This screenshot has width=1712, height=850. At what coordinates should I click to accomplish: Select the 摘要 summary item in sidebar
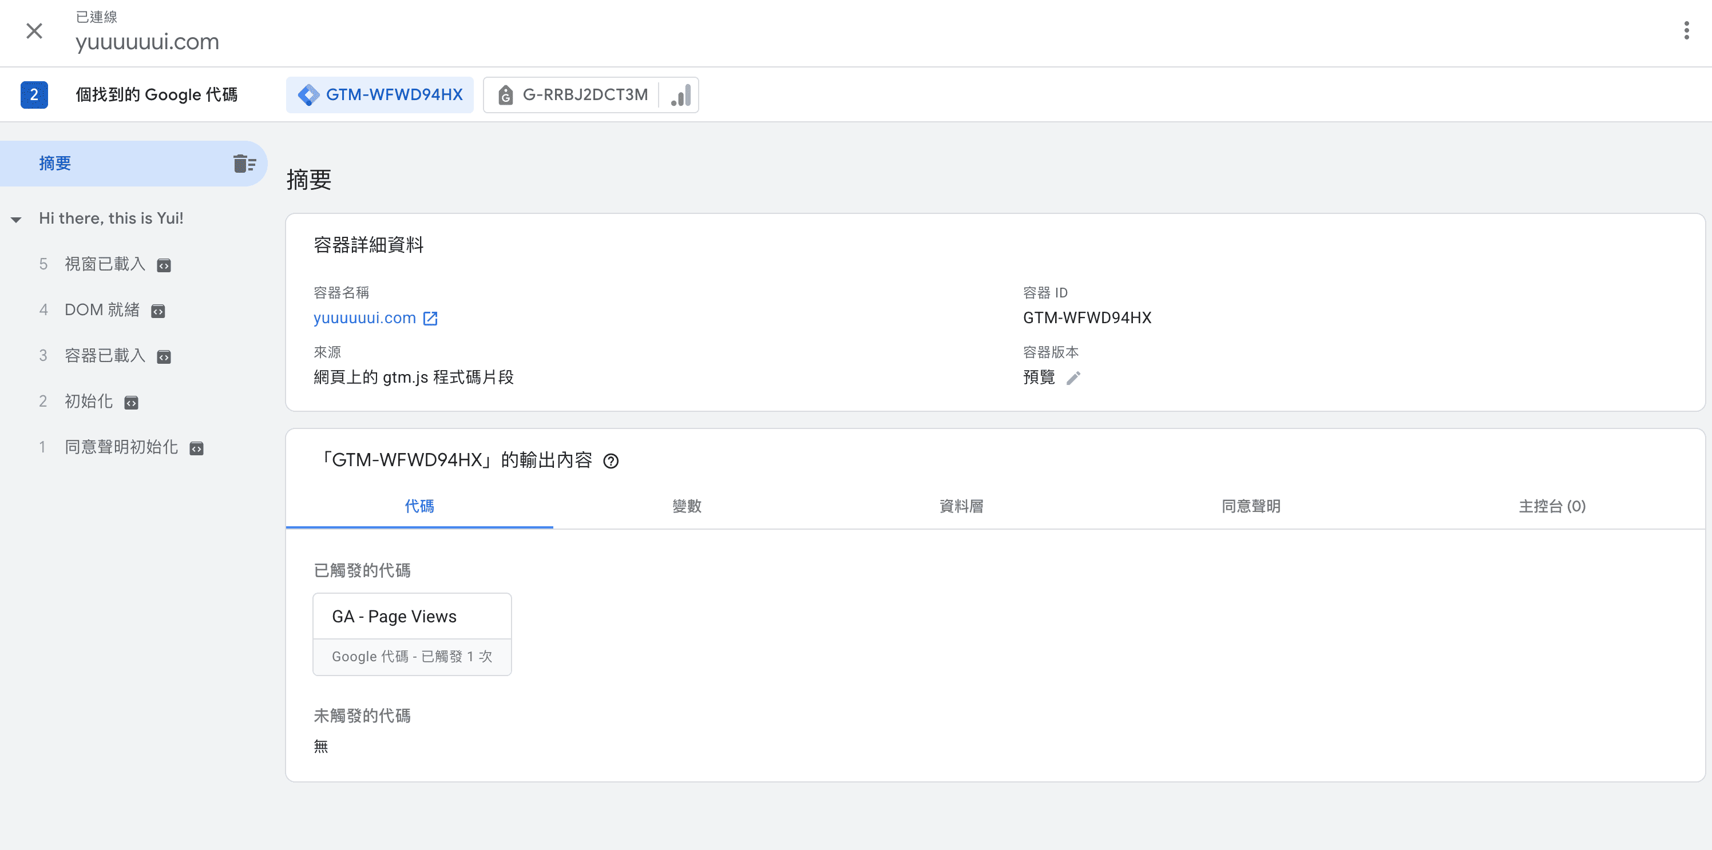(55, 164)
